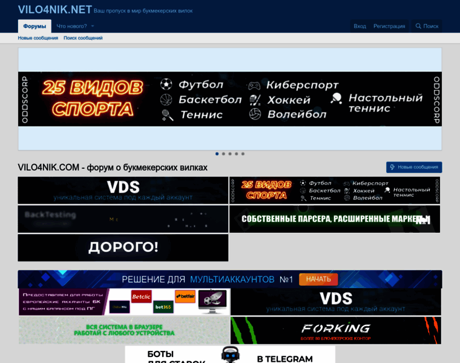Click the table tennis paddle icon in large banner
This screenshot has width=460, height=363.
coord(336,99)
